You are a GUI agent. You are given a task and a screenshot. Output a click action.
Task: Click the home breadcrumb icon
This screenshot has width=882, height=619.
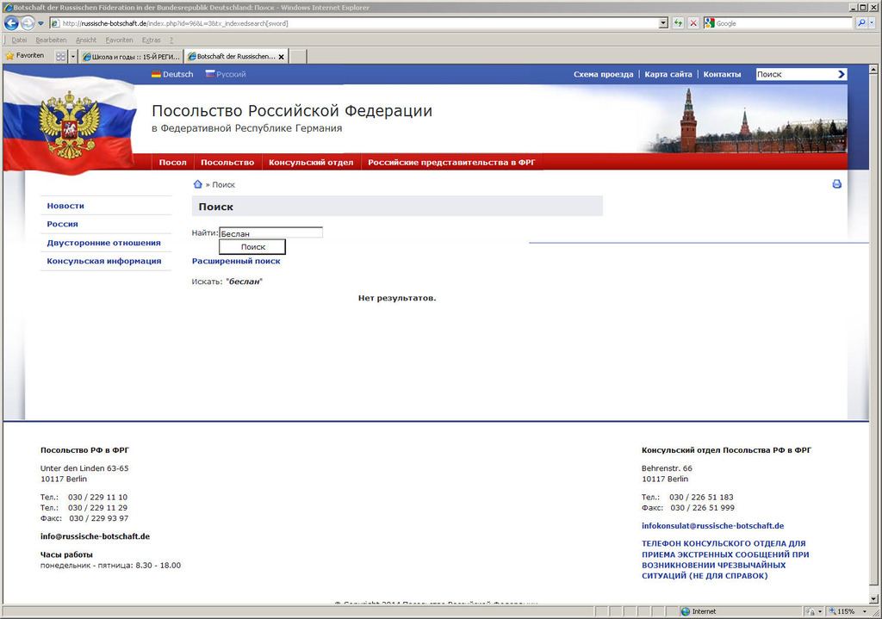[x=197, y=184]
